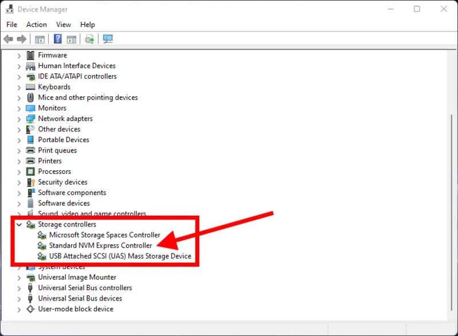458x336 pixels.
Task: Select Standard NVM Express Controller
Action: pos(101,245)
